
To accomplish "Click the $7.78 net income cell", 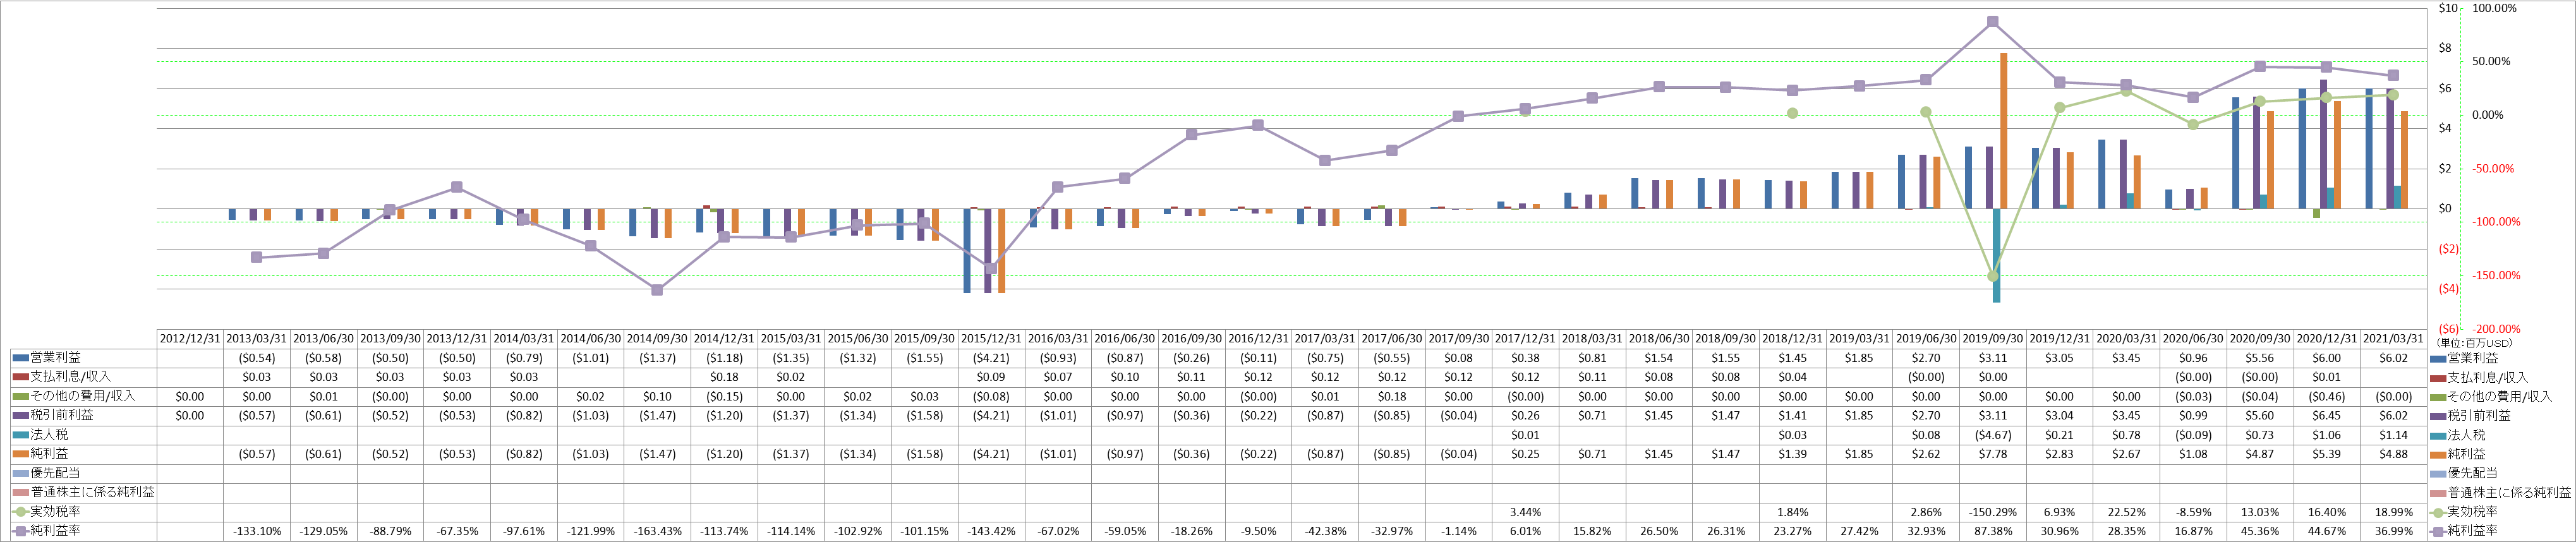I will (x=1993, y=454).
